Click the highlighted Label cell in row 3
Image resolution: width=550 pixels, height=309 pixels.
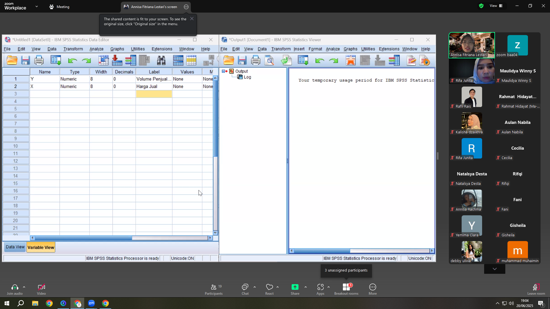click(154, 94)
